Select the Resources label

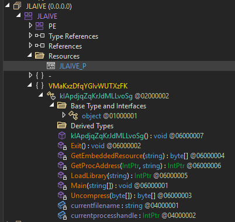tap(64, 56)
